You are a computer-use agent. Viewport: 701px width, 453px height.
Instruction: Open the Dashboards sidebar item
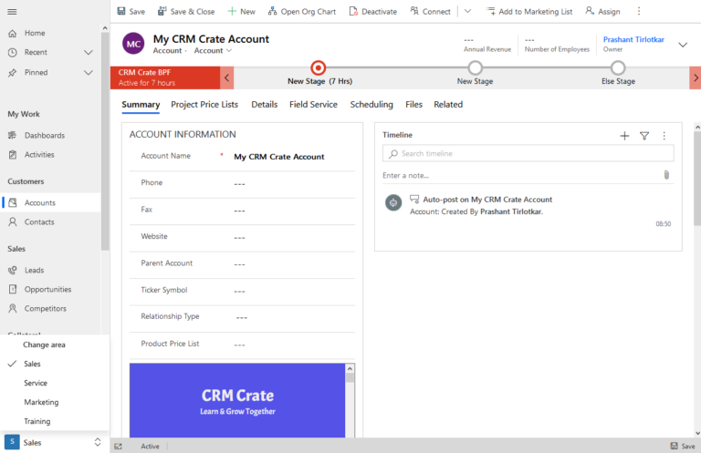(x=44, y=136)
